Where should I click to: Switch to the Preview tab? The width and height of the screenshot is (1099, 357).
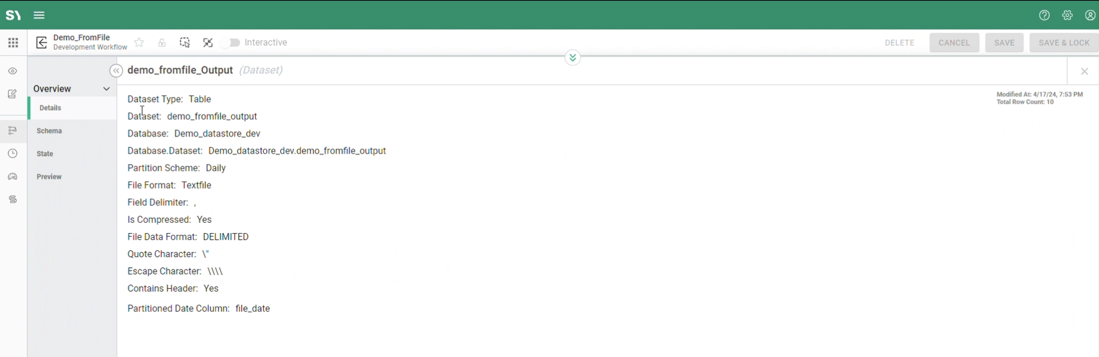[49, 177]
